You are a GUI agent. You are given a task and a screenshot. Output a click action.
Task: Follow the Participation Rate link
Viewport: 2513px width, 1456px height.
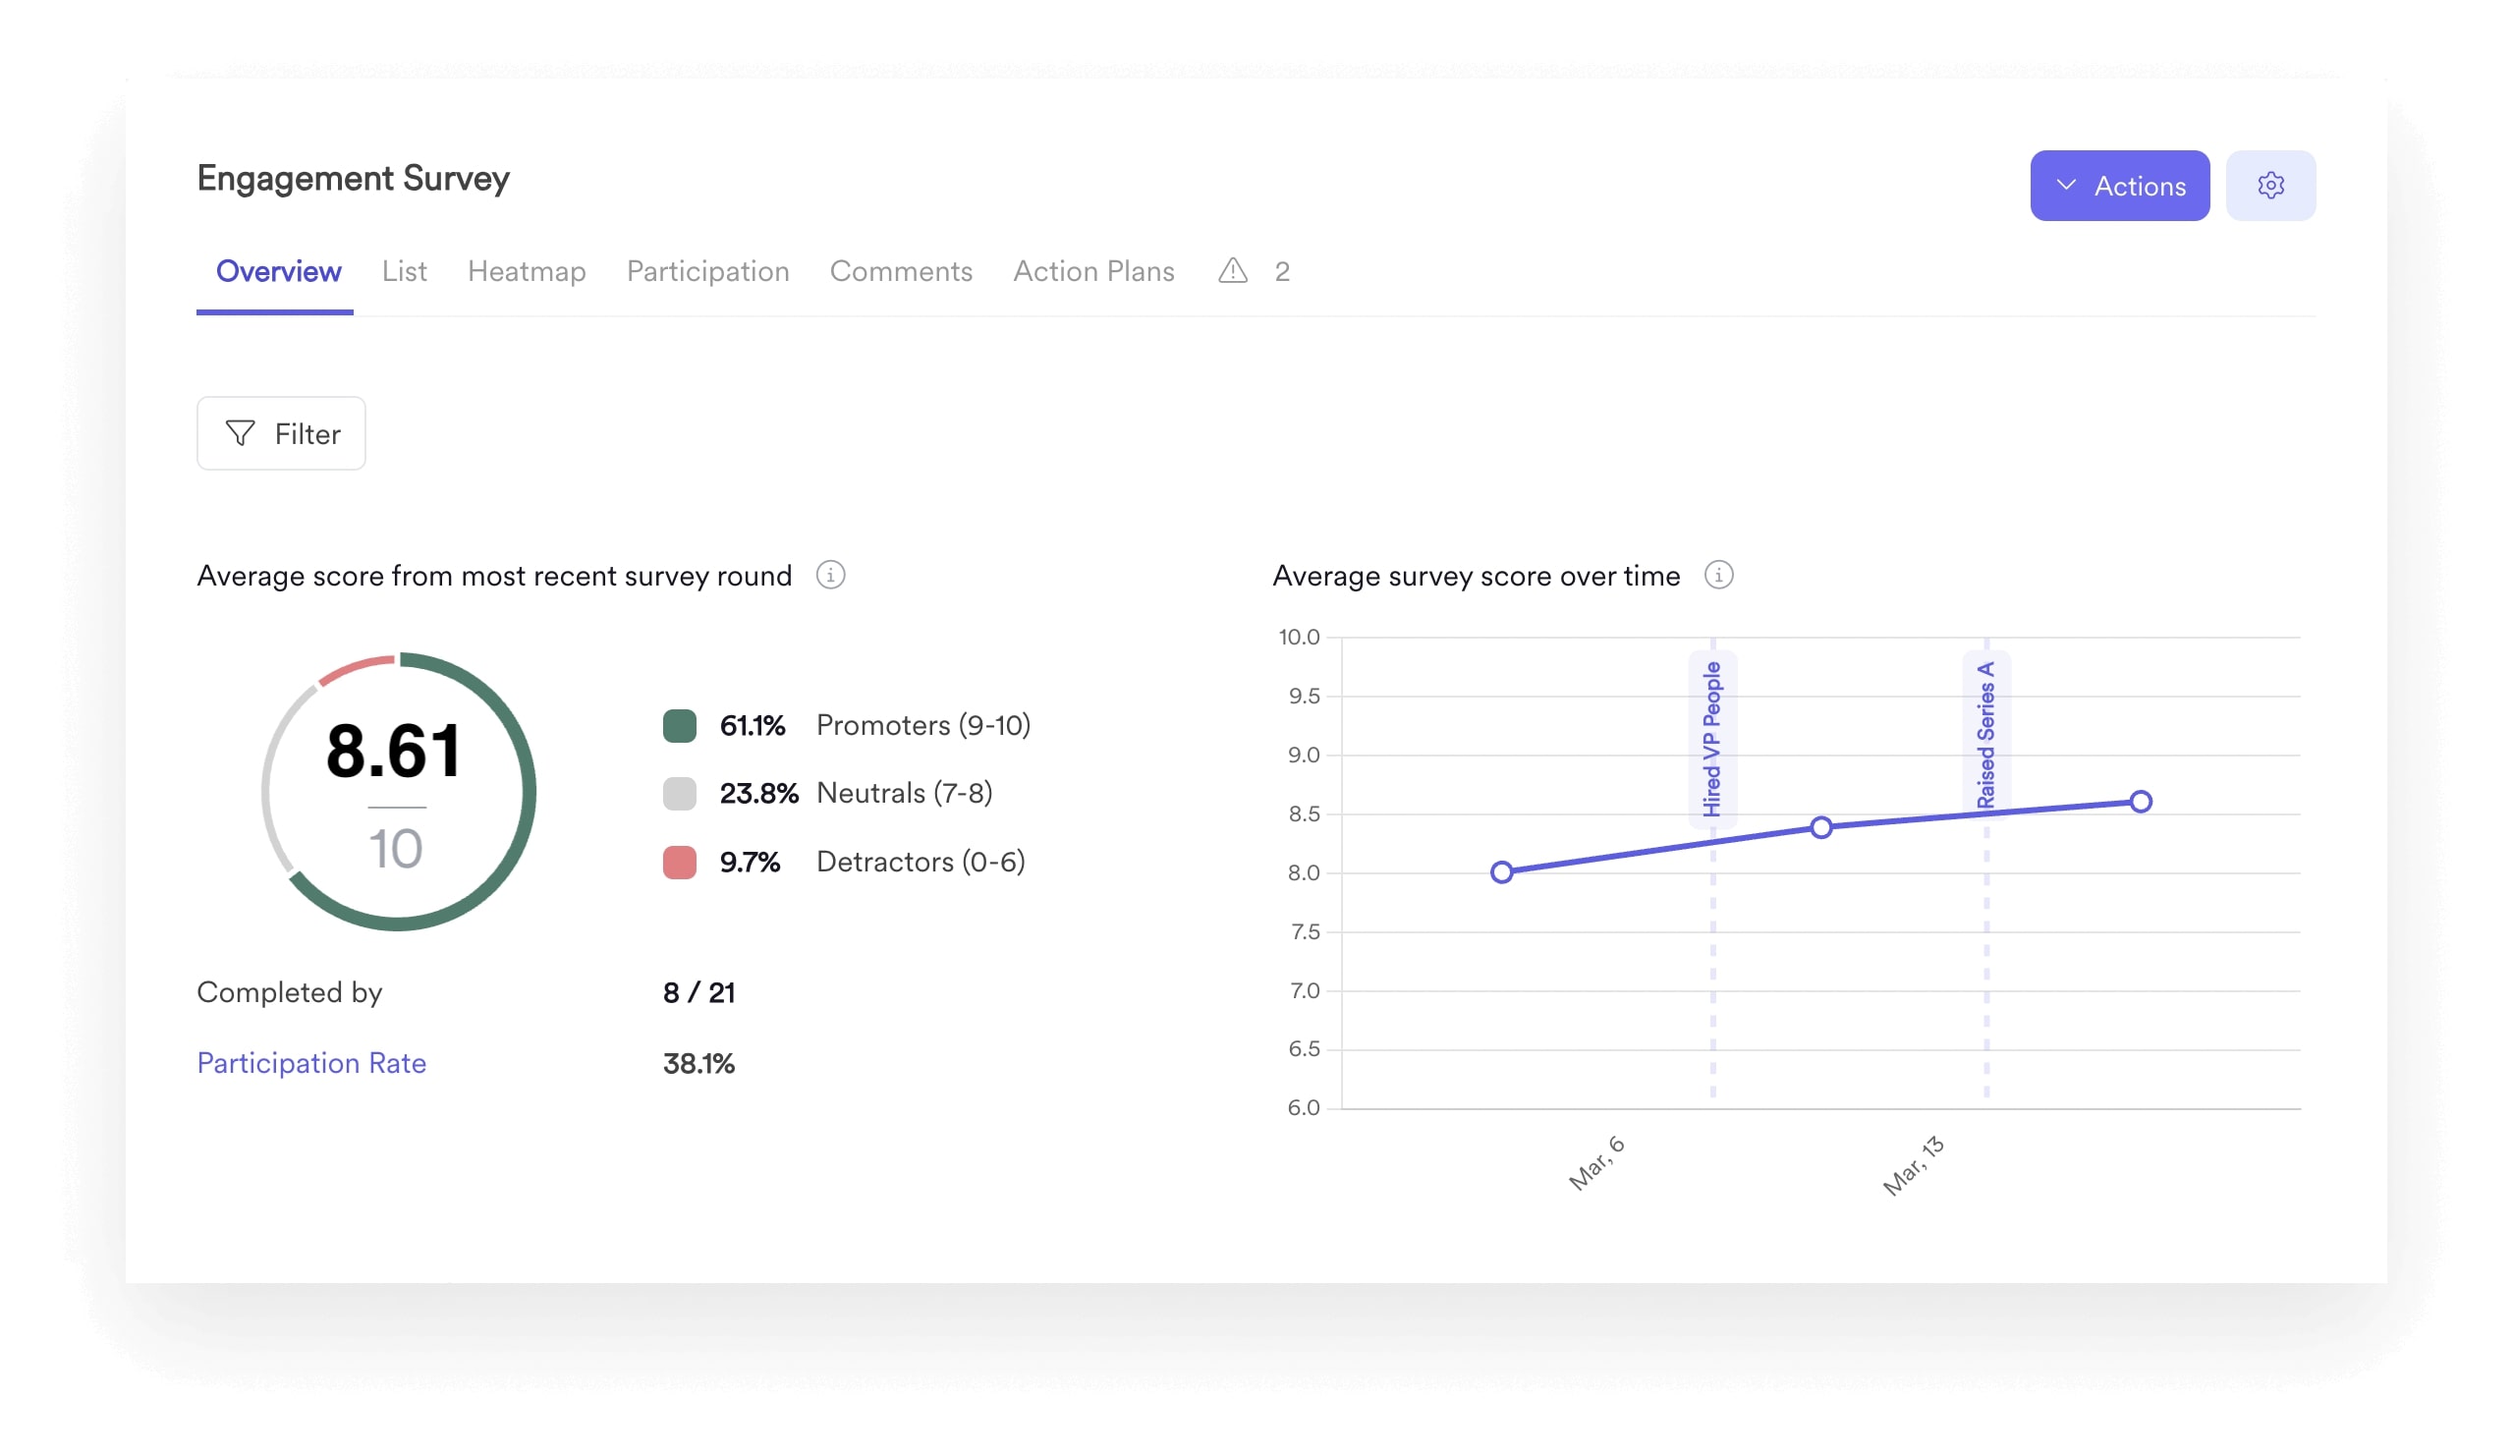coord(311,1063)
